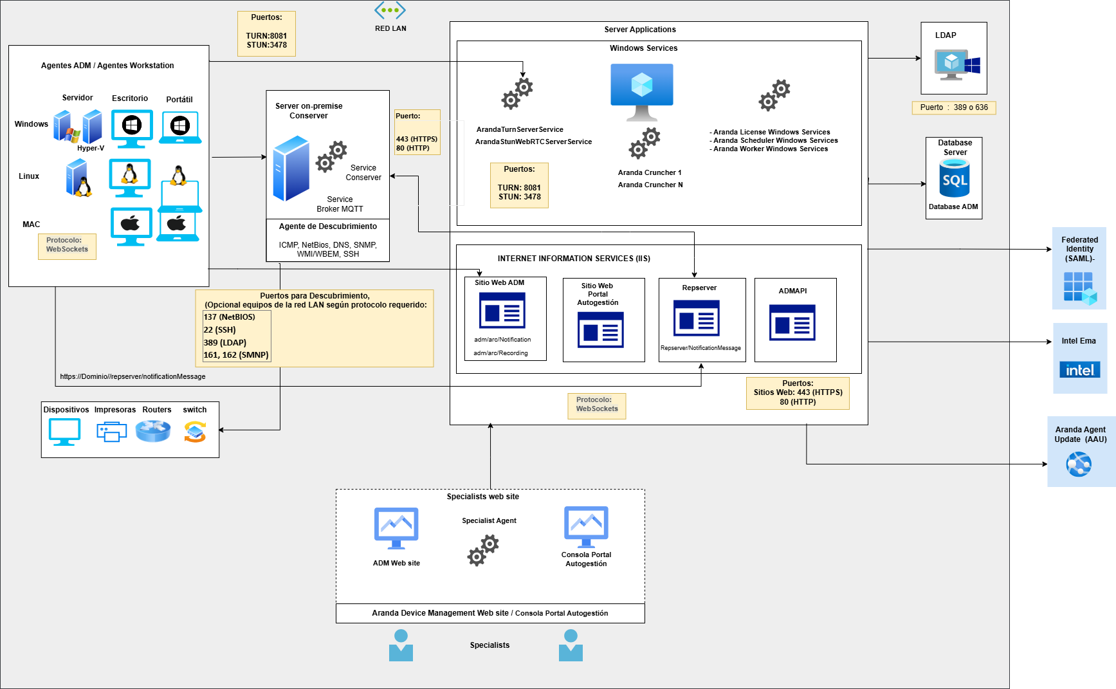Click 'INTERNET INFORMATION SERVICES (IIS)' title

click(x=574, y=259)
